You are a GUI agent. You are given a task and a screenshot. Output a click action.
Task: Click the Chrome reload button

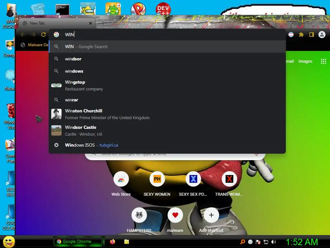point(44,35)
